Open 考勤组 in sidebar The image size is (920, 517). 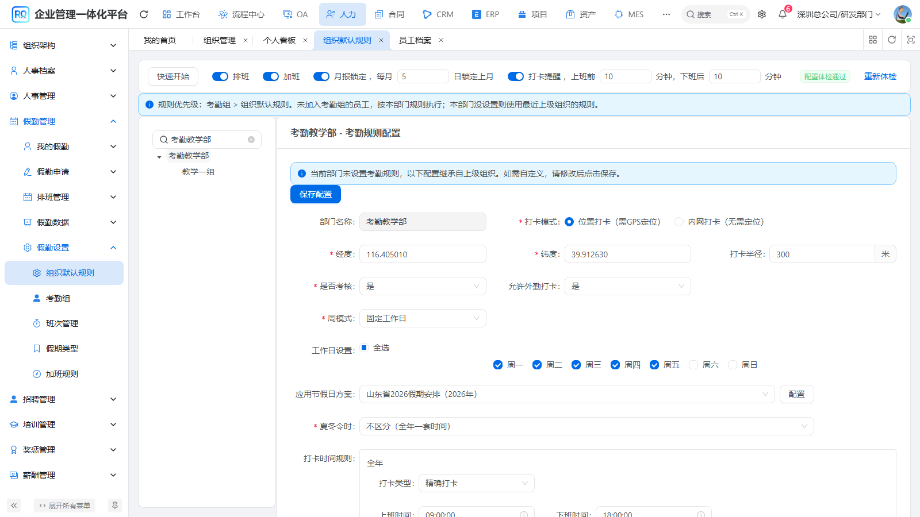[64, 298]
